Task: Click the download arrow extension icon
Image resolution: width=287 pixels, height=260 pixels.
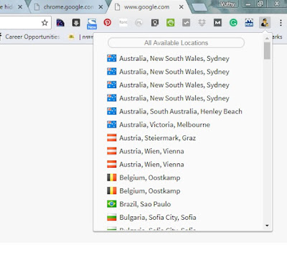Action: (x=76, y=23)
